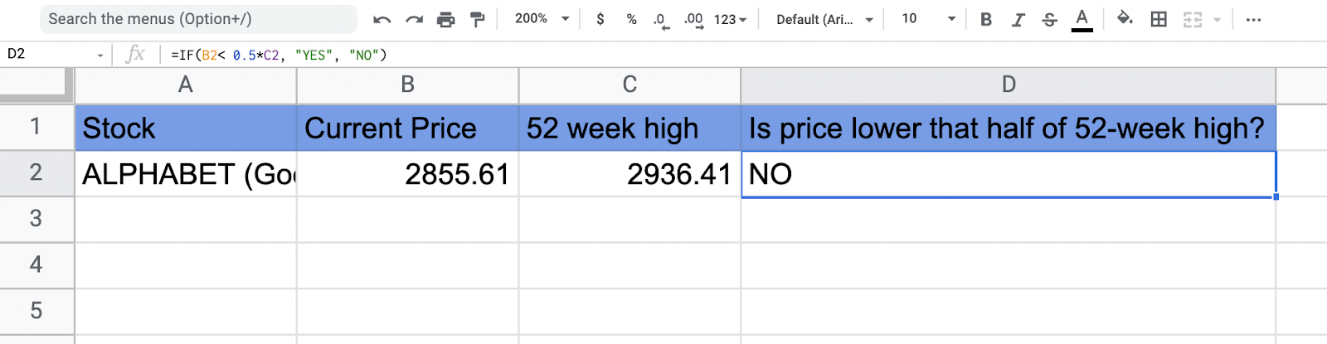Select column C header

[x=630, y=85]
